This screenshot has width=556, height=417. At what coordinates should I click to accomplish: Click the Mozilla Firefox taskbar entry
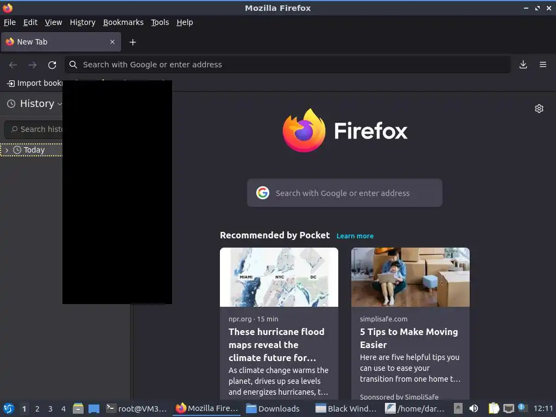[x=207, y=408]
